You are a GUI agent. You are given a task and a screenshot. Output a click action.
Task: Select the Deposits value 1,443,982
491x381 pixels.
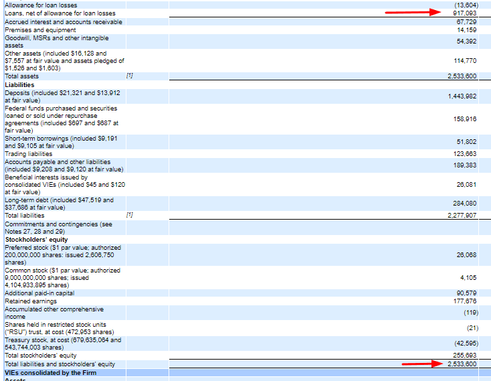pyautogui.click(x=462, y=97)
